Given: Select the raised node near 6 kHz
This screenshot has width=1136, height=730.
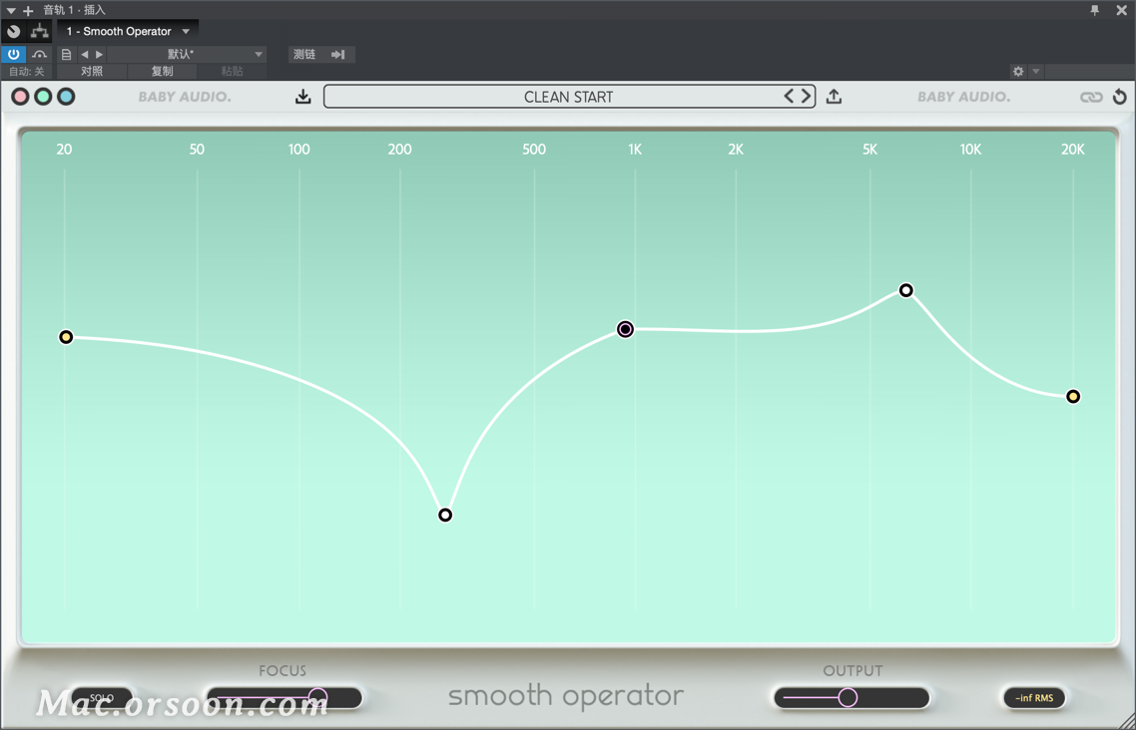Looking at the screenshot, I should (x=906, y=290).
